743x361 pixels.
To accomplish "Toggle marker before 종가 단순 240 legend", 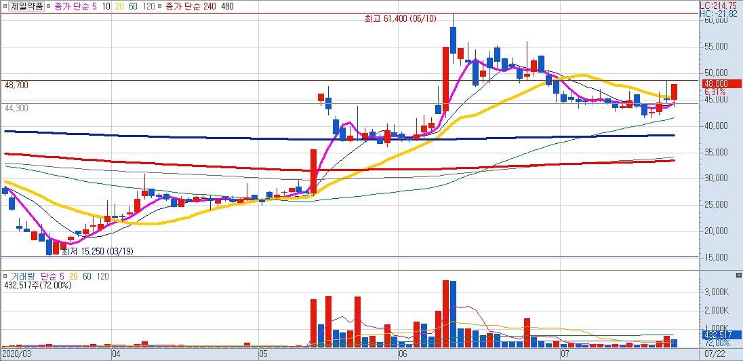I will pos(160,6).
